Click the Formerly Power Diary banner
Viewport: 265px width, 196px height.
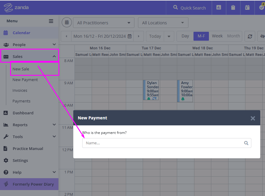29,184
